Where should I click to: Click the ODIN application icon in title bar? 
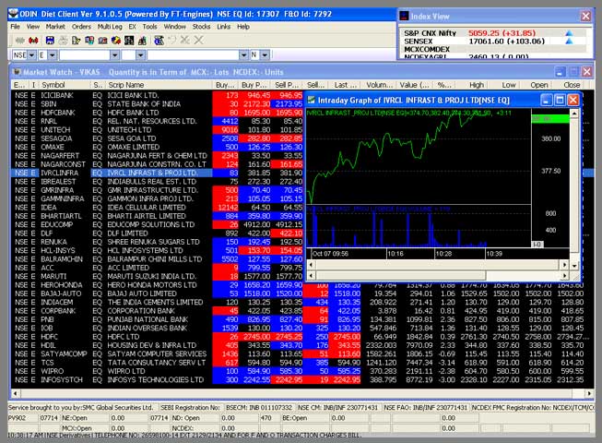13,14
